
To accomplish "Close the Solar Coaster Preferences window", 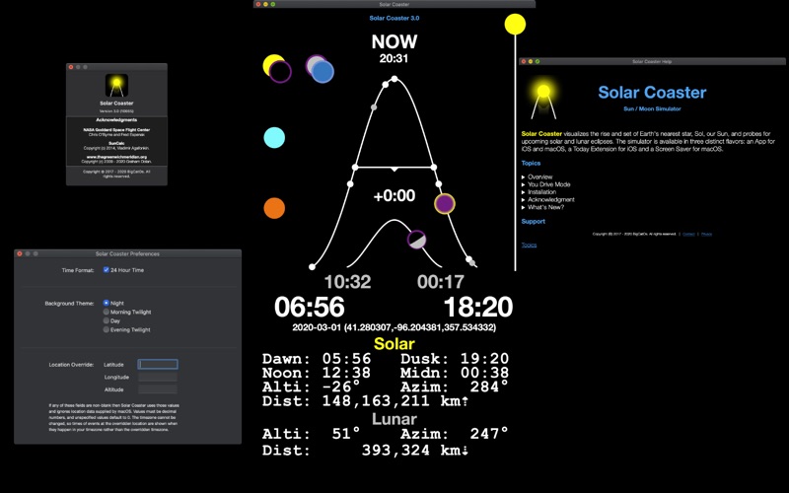I will pyautogui.click(x=20, y=253).
